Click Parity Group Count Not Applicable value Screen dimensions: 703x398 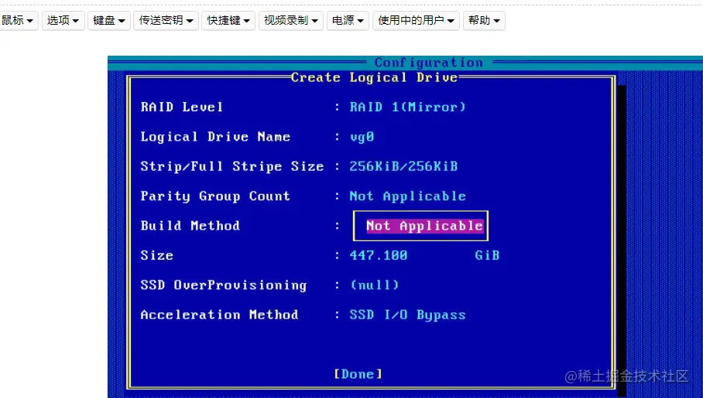pos(407,196)
